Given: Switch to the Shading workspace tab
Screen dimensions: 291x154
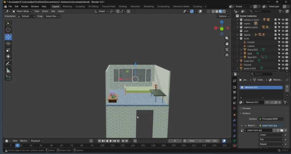Looking at the screenshot, I should click(123, 6).
